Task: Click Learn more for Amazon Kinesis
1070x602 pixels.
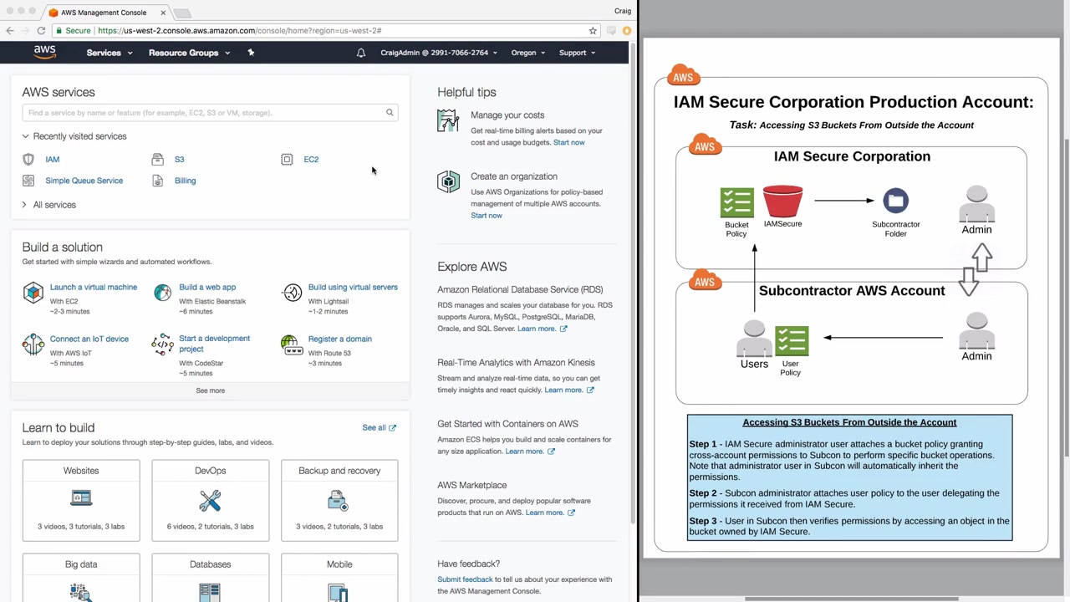Action: pos(569,390)
